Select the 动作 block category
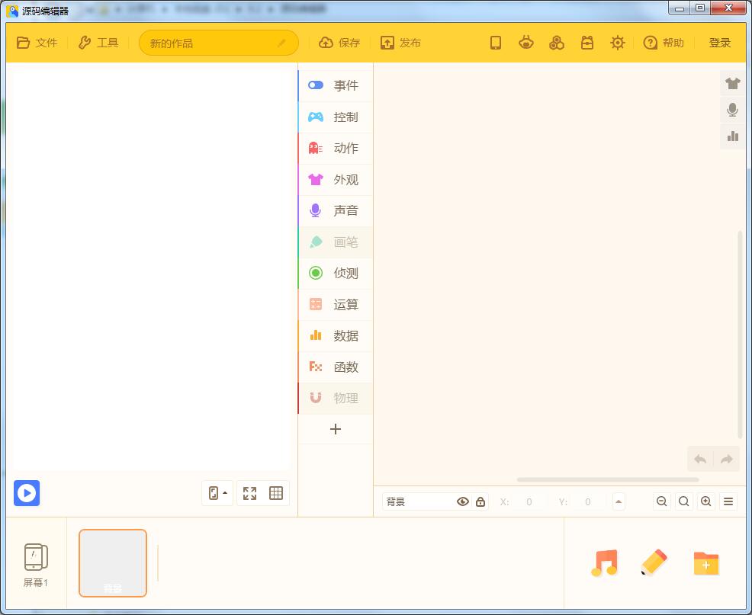Viewport: 752px width, 615px height. click(x=336, y=148)
